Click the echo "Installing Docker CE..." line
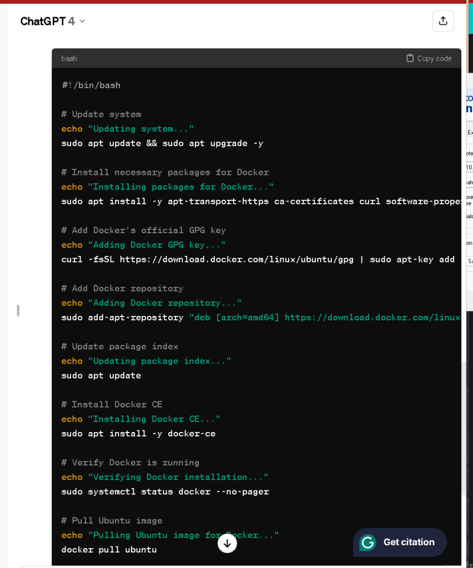The height and width of the screenshot is (568, 473). click(141, 419)
